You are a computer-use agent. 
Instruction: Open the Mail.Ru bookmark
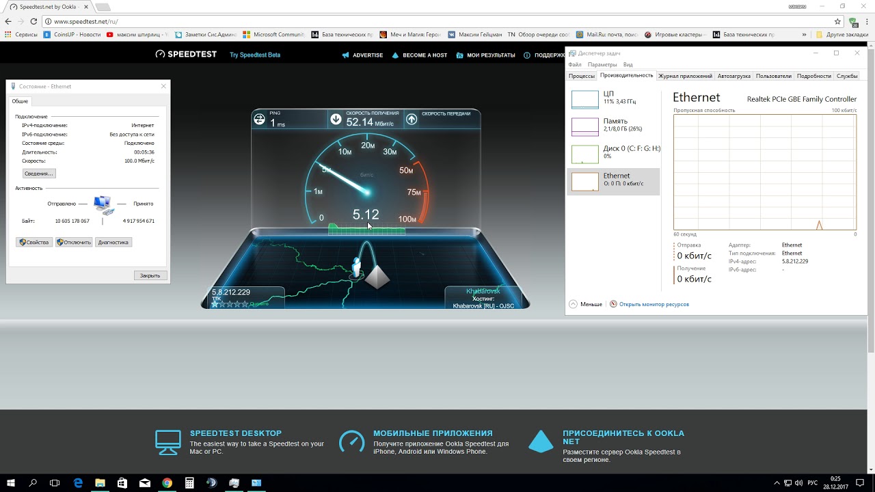click(607, 34)
